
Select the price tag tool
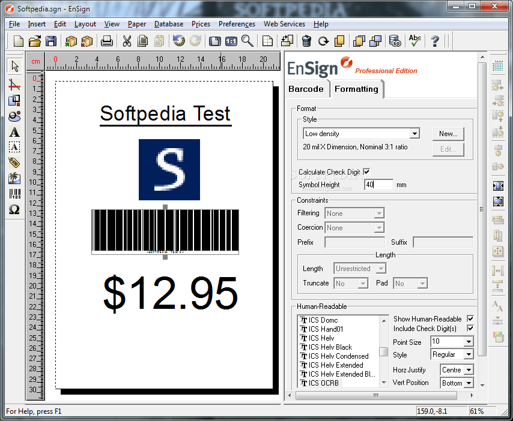14,163
